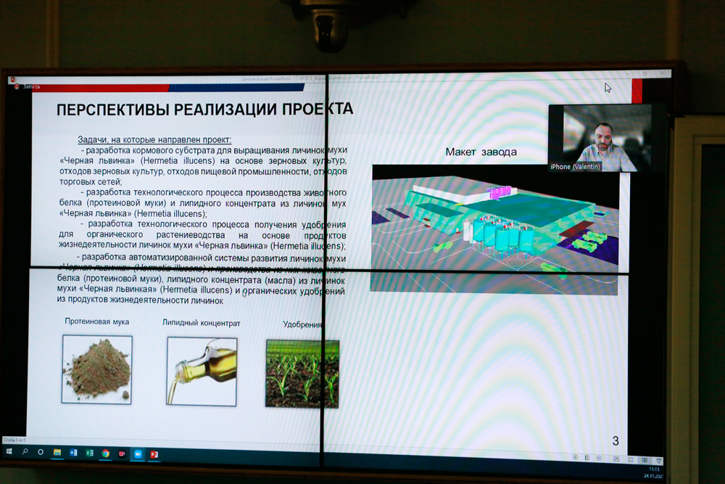The width and height of the screenshot is (725, 484).
Task: Open Cortana circle on the taskbar
Action: tap(41, 451)
